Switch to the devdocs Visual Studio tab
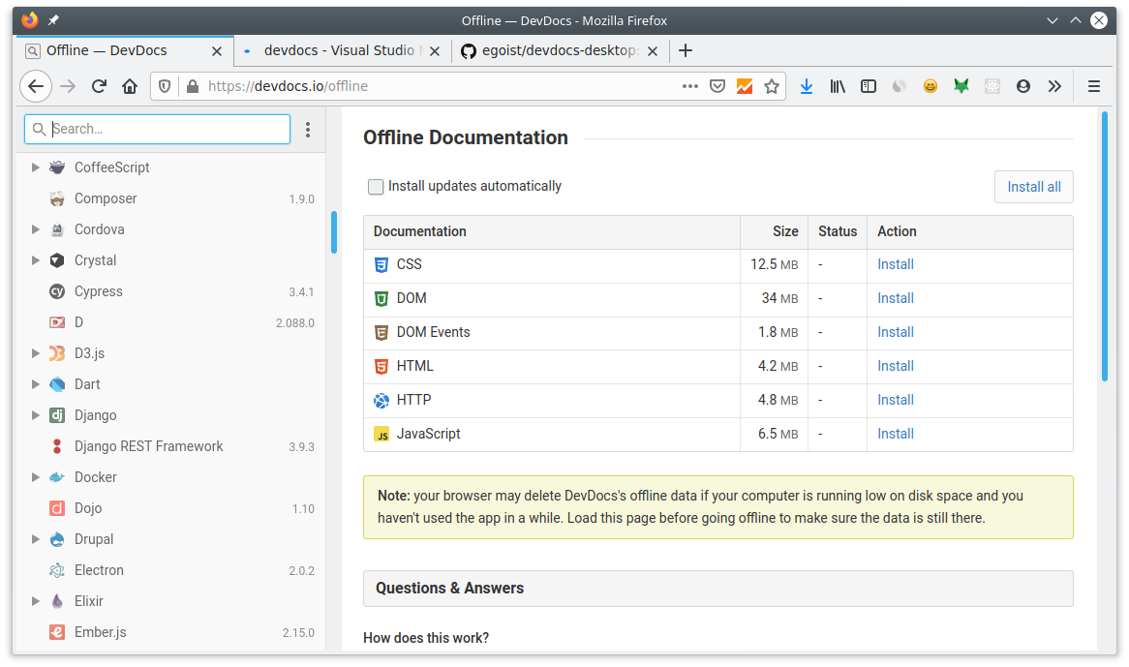The height and width of the screenshot is (667, 1129). [341, 50]
